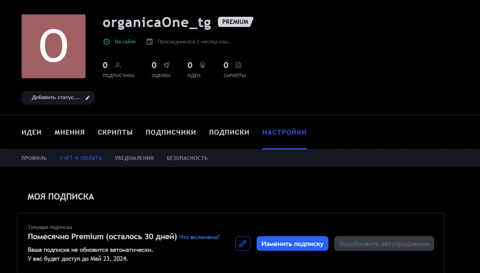The image size is (480, 273).
Task: Select the ПОДПИСКИ tab
Action: pyautogui.click(x=229, y=132)
